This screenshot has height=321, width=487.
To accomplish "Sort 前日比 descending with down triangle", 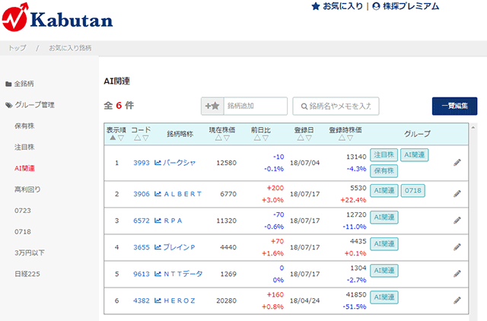I will click(x=266, y=138).
